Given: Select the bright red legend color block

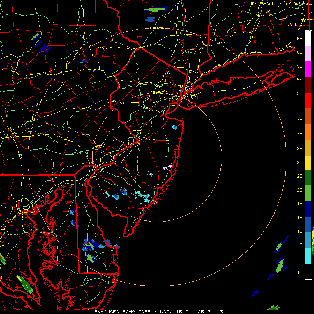Looking at the screenshot, I should 308,100.
